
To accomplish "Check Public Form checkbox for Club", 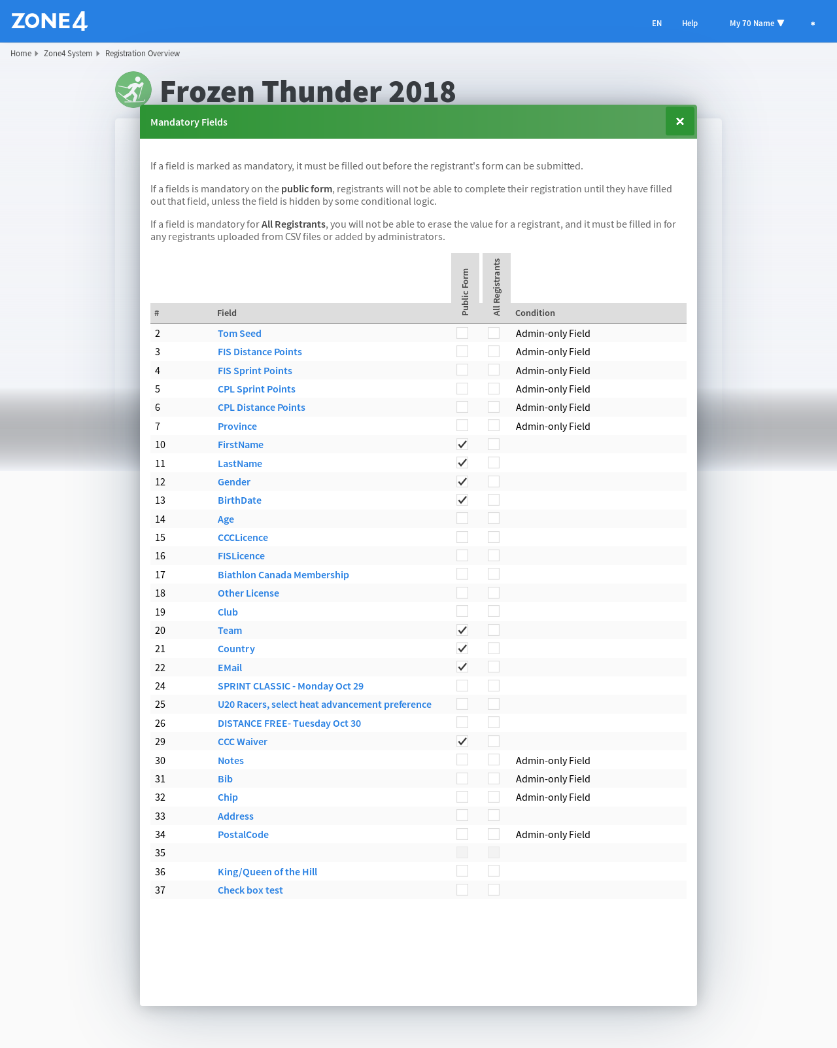I will (x=462, y=611).
